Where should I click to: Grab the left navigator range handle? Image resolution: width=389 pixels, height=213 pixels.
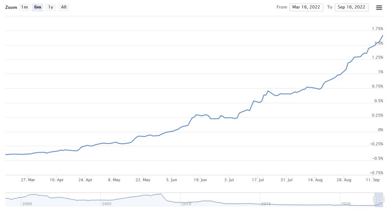click(x=375, y=199)
